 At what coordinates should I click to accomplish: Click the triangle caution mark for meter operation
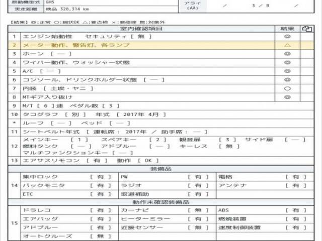(287, 45)
